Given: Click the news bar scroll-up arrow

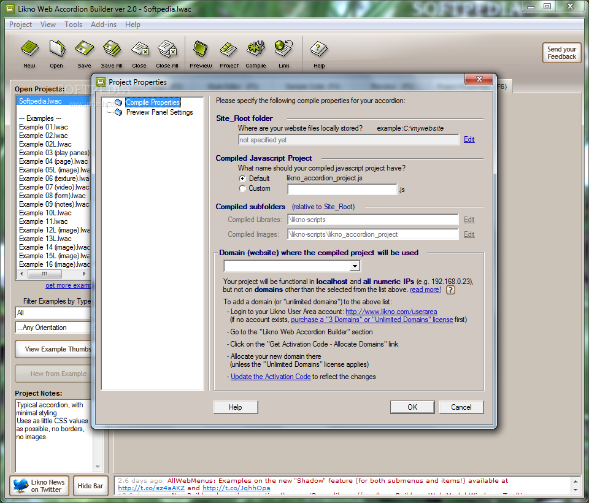Looking at the screenshot, I should point(576,481).
